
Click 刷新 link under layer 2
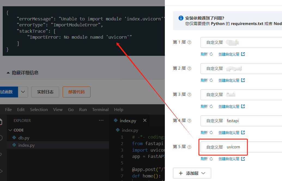coord(204,80)
